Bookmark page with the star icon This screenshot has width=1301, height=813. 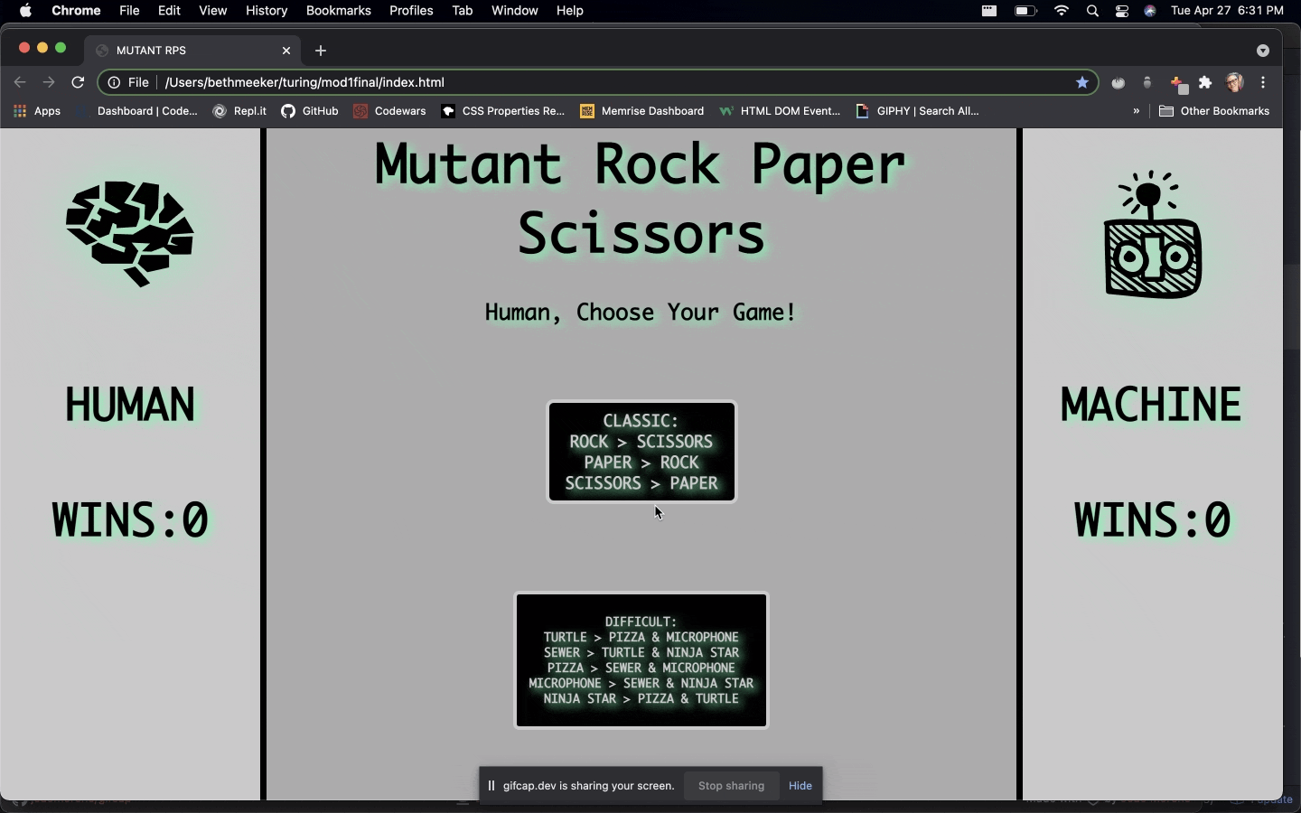pyautogui.click(x=1082, y=82)
